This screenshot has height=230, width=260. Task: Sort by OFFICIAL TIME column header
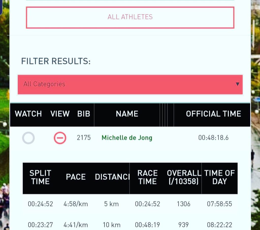213,114
